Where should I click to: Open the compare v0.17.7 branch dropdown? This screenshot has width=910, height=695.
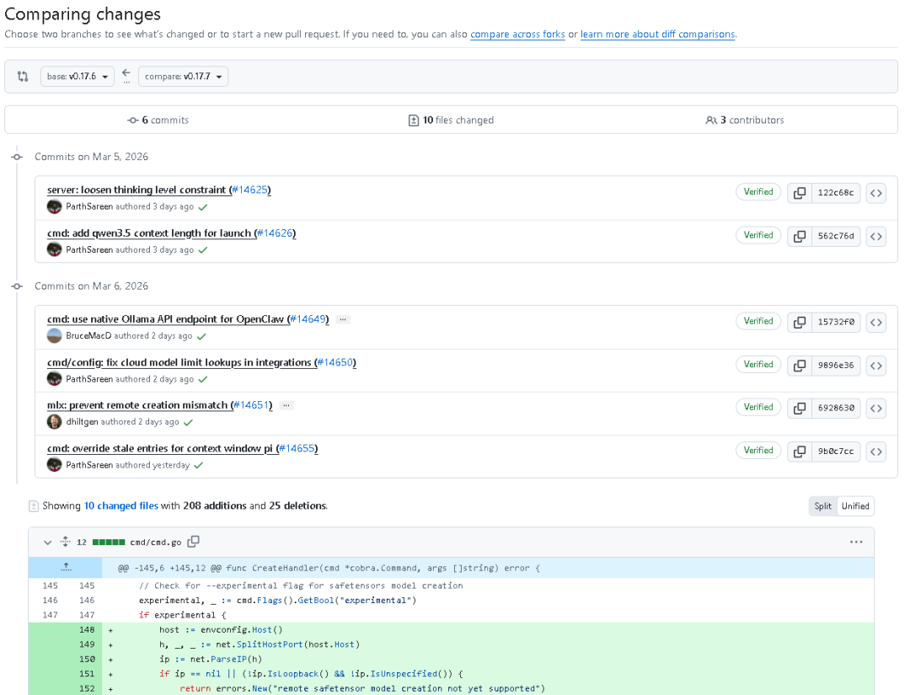click(183, 77)
